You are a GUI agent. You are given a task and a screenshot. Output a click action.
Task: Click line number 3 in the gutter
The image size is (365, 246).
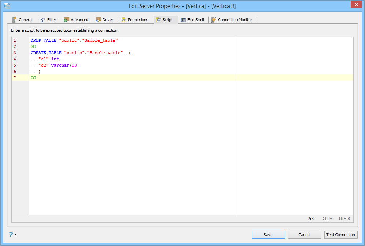[x=15, y=53]
